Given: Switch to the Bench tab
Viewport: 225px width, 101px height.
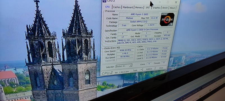Looking at the screenshot, I should (x=165, y=8).
